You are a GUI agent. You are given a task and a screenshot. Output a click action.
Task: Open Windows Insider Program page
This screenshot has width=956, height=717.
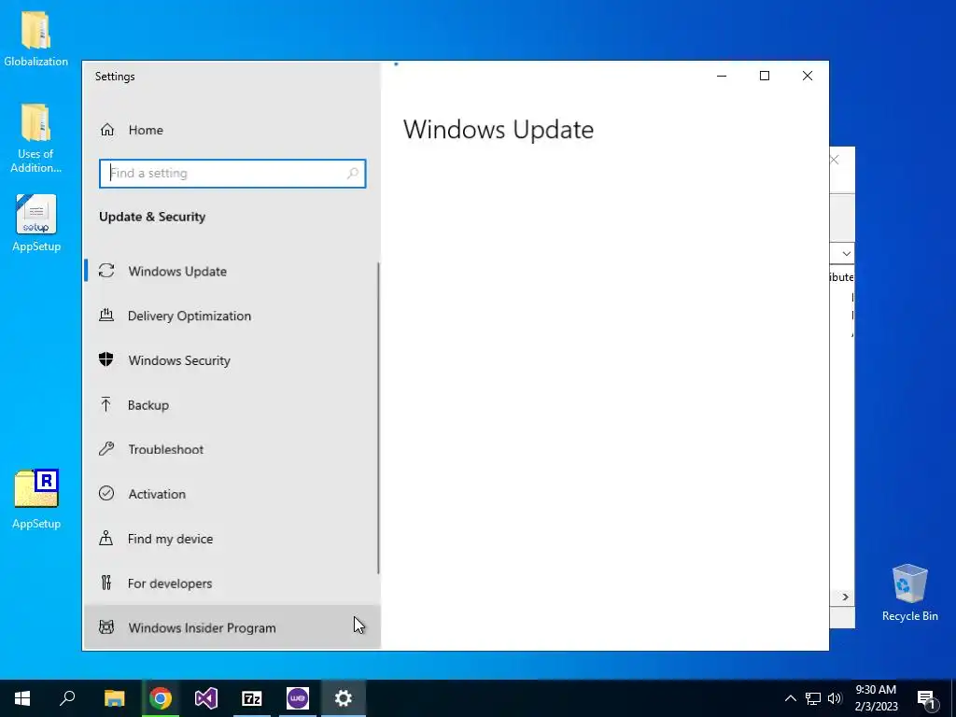tap(232, 628)
